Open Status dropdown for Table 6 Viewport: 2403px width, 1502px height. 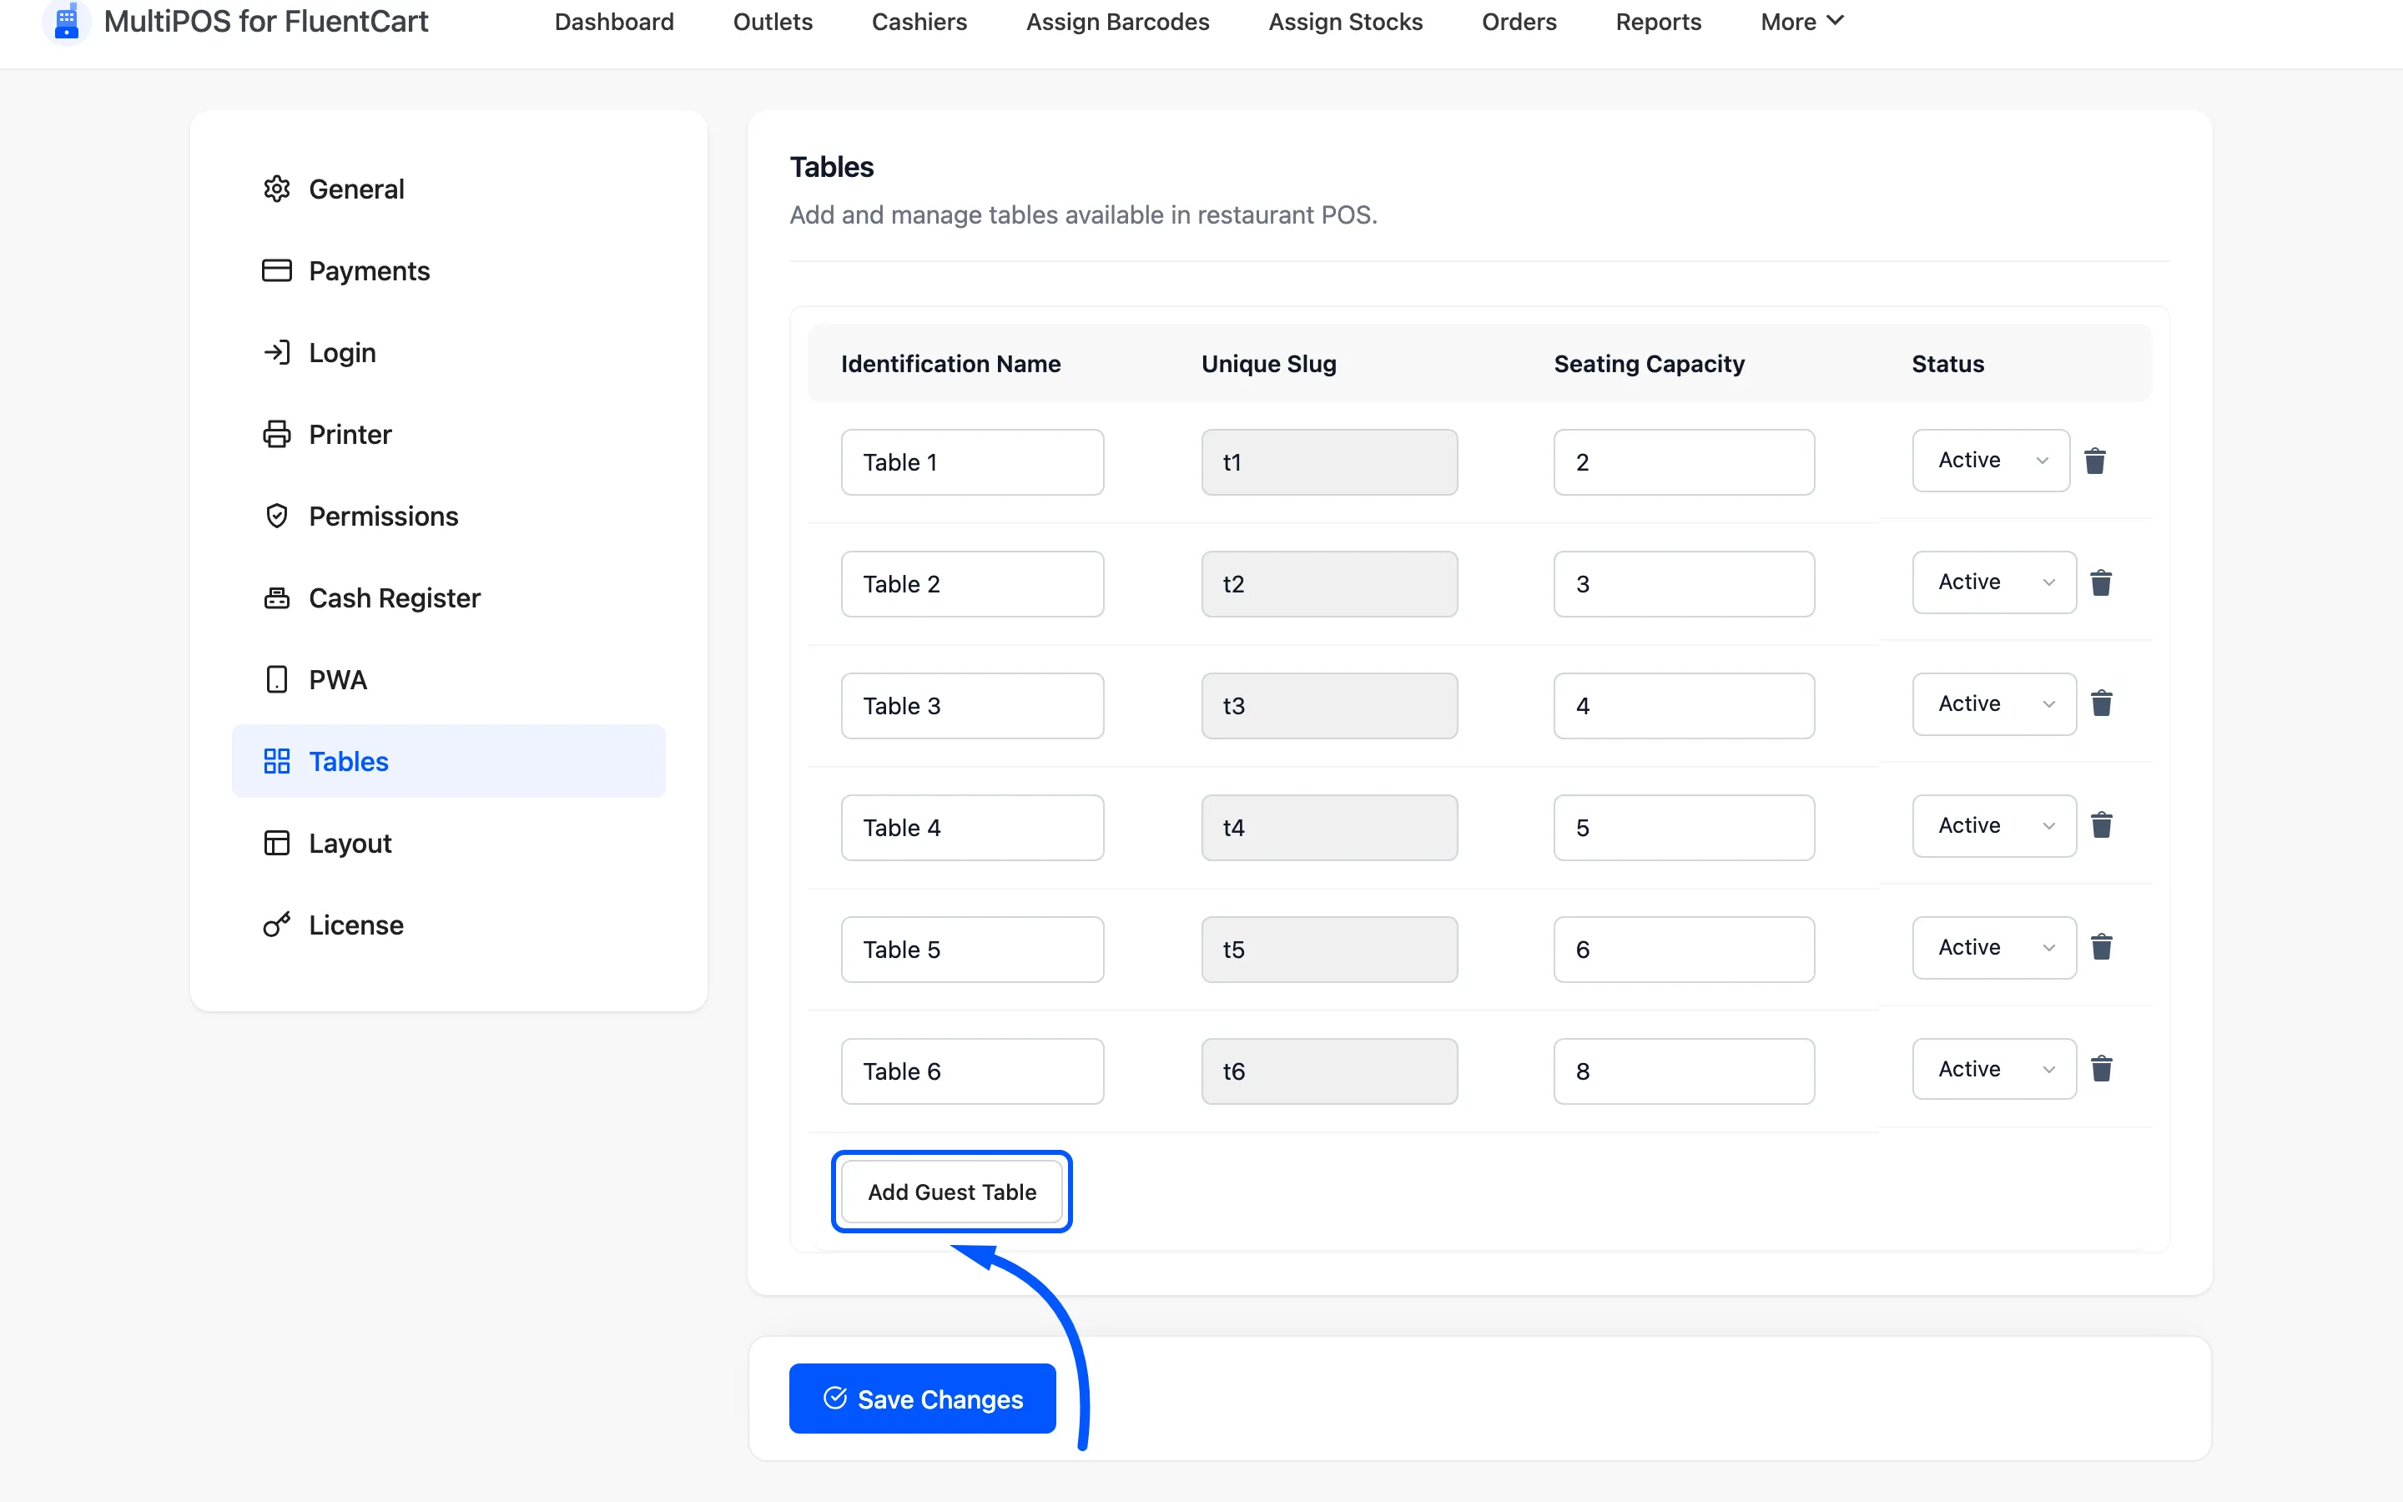[1994, 1070]
